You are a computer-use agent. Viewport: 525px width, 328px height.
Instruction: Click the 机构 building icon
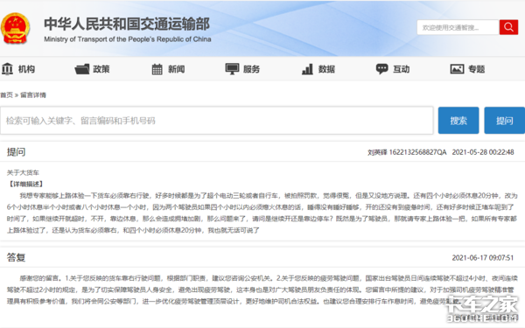[x=7, y=69]
